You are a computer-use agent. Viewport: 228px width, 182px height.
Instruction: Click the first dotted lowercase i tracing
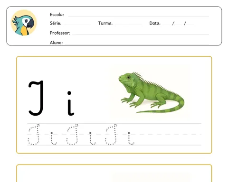tap(54, 138)
